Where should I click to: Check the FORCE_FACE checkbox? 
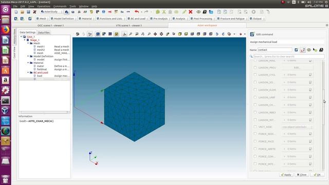(255, 141)
